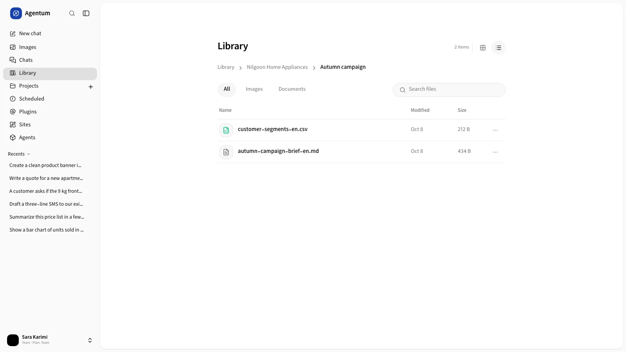Viewport: 626px width, 352px height.
Task: Sort by the Size column header
Action: [462, 110]
